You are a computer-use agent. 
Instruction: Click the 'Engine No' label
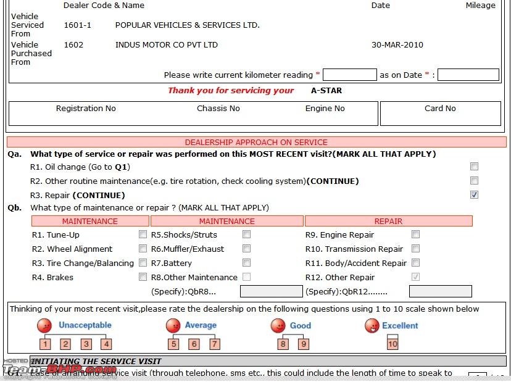325,109
